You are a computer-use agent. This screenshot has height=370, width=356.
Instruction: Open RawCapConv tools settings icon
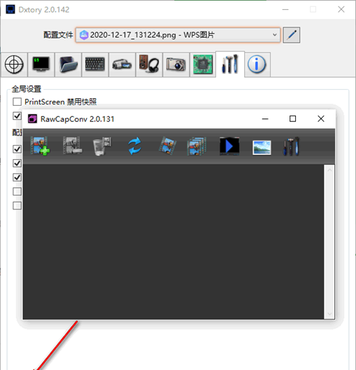pos(292,146)
